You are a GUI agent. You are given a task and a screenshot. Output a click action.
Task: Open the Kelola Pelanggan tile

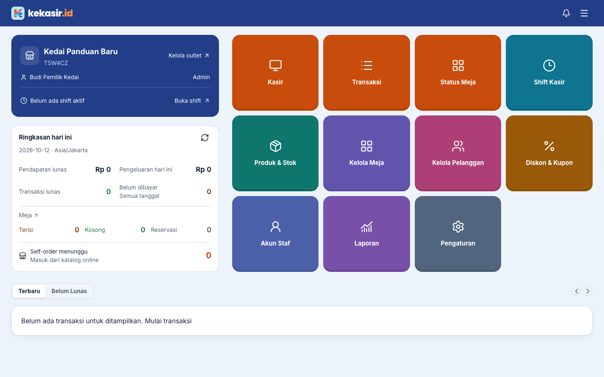(x=458, y=153)
